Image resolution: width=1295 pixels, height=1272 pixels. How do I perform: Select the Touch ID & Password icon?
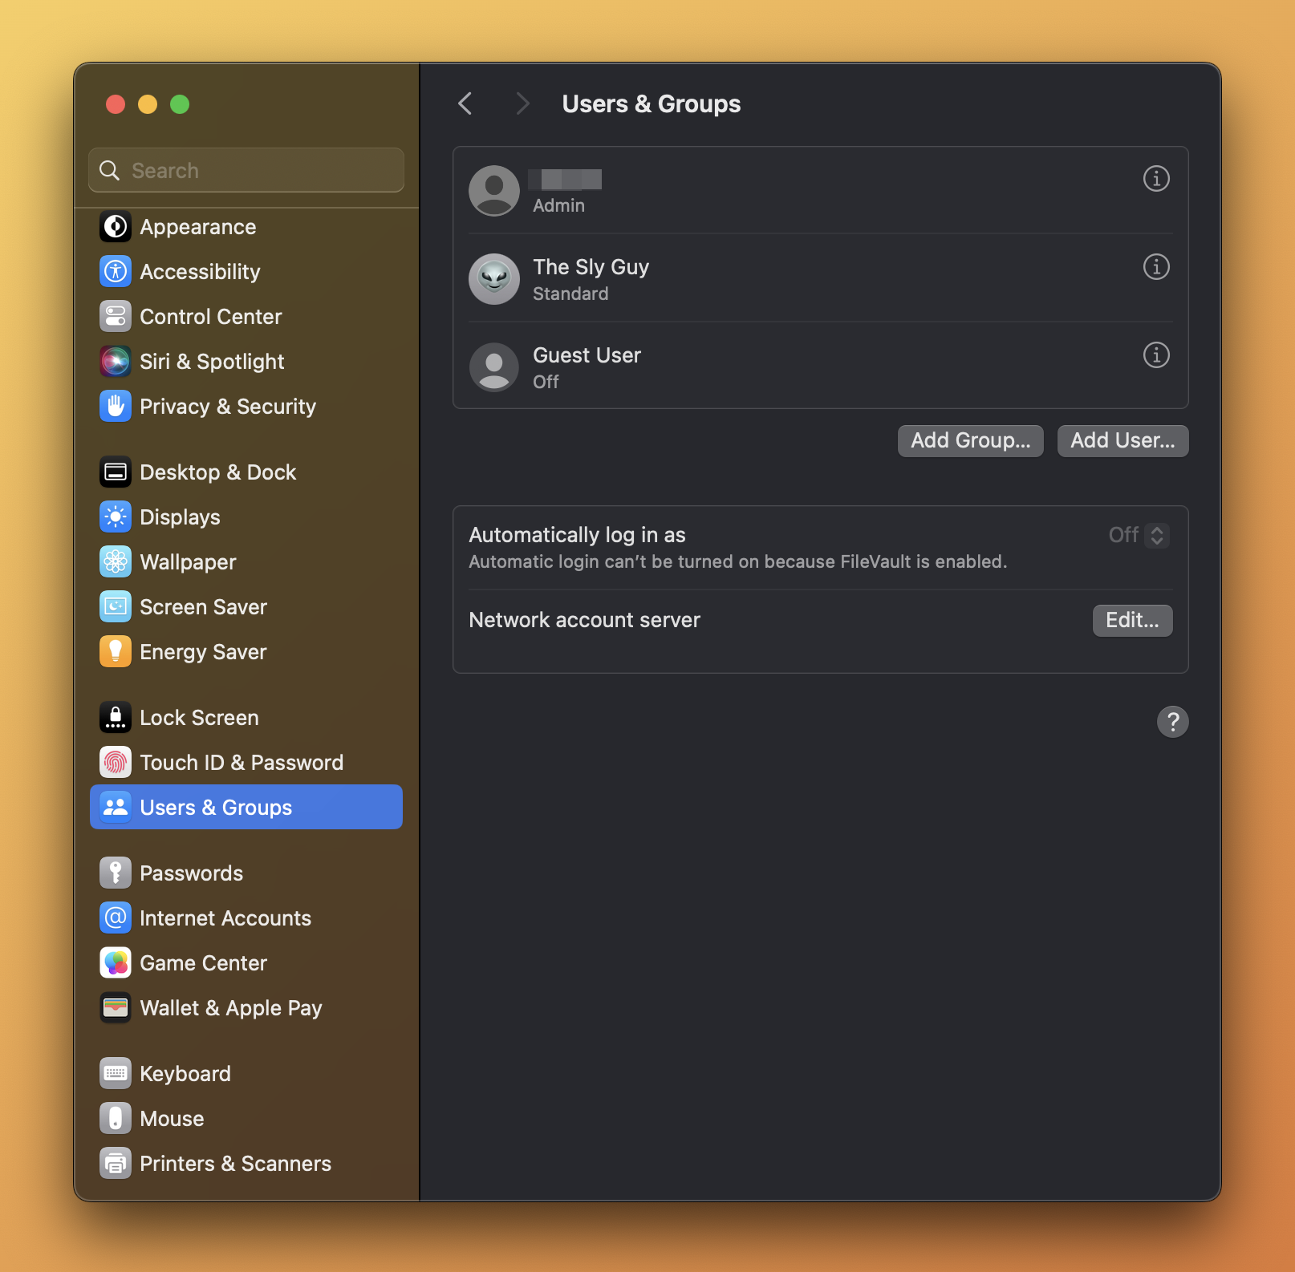pos(116,762)
